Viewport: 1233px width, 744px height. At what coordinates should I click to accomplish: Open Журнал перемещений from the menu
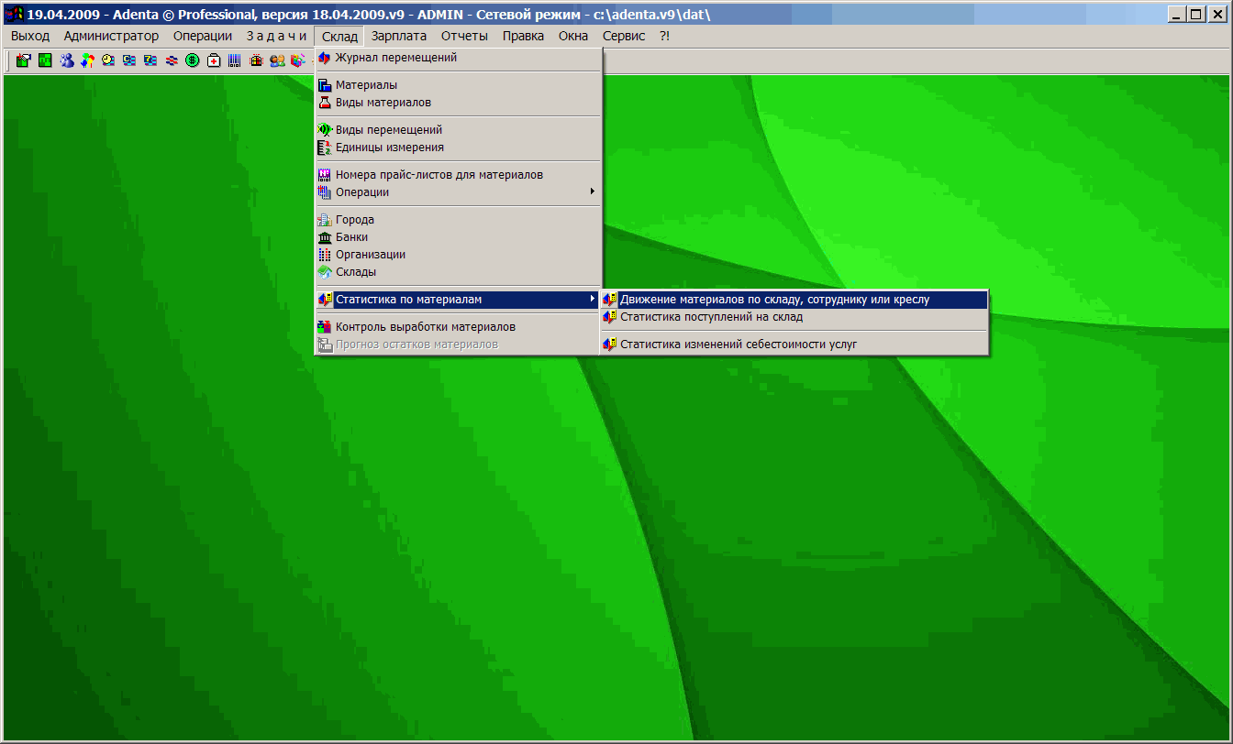pos(395,58)
